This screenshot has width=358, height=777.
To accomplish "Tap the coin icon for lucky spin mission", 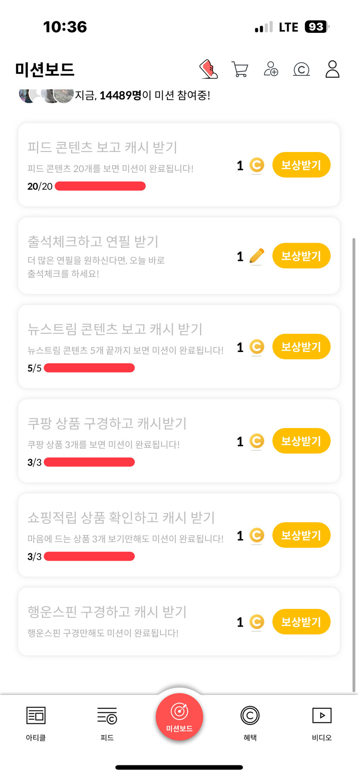I will click(257, 622).
